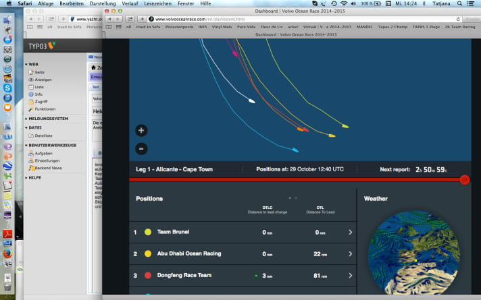
Task: Open the Bearbeiten menu
Action: [x=72, y=3]
